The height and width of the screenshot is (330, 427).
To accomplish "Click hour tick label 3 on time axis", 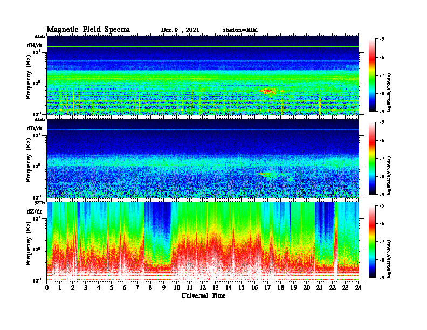I will (x=86, y=287).
